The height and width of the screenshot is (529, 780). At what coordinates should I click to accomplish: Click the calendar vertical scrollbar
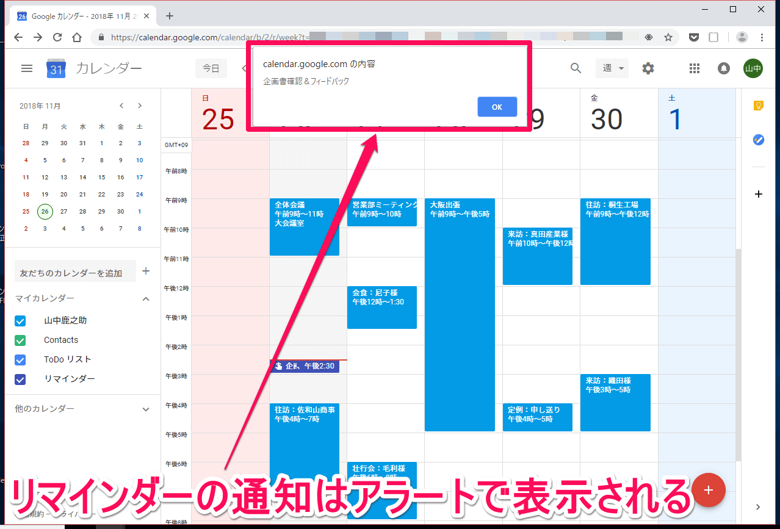(738, 354)
